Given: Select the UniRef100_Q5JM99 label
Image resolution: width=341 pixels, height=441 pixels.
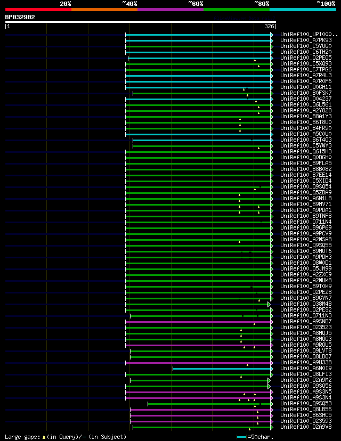Looking at the screenshot, I should tap(306, 268).
